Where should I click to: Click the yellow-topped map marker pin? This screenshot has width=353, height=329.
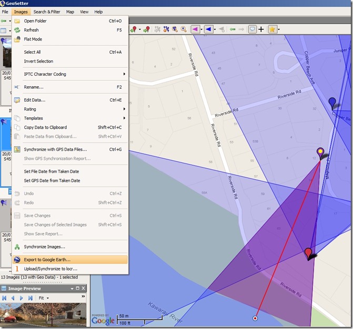pyautogui.click(x=320, y=152)
